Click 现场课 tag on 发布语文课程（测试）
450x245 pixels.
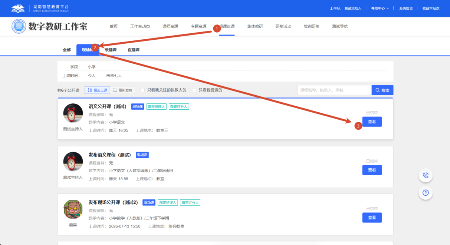(142, 155)
